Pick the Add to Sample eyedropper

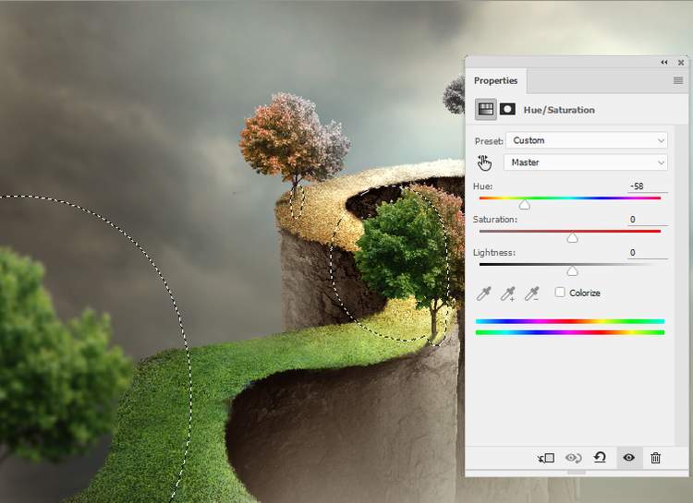[508, 293]
